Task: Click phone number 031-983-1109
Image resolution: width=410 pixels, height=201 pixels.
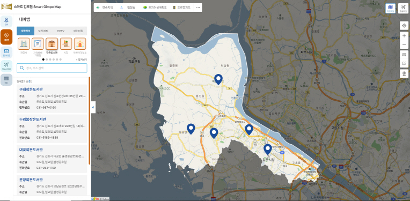Action: pyautogui.click(x=46, y=168)
